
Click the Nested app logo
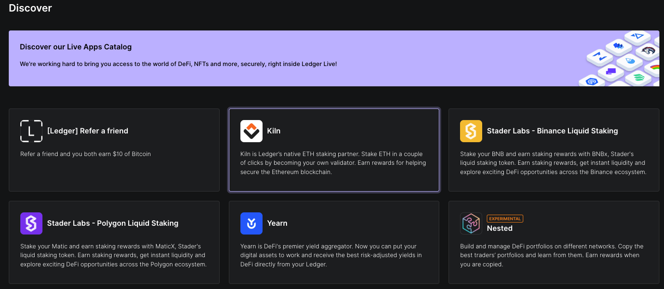pyautogui.click(x=471, y=223)
